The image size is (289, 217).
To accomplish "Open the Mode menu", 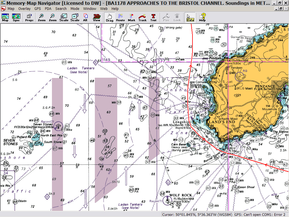I will (x=75, y=9).
